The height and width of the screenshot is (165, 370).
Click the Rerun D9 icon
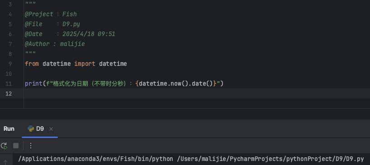click(4, 146)
